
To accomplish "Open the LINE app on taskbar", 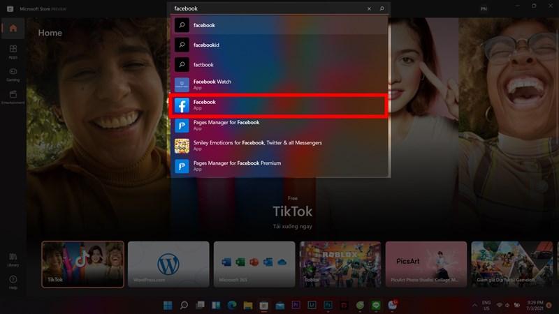I will (x=376, y=305).
